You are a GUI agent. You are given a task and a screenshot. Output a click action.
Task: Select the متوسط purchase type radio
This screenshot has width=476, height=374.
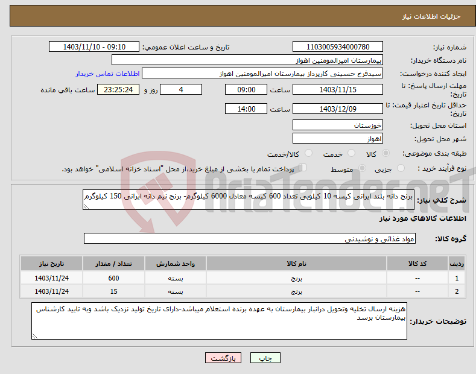(362, 168)
